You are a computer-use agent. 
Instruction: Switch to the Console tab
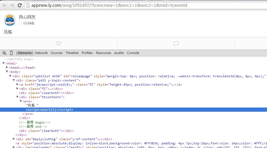click(133, 53)
